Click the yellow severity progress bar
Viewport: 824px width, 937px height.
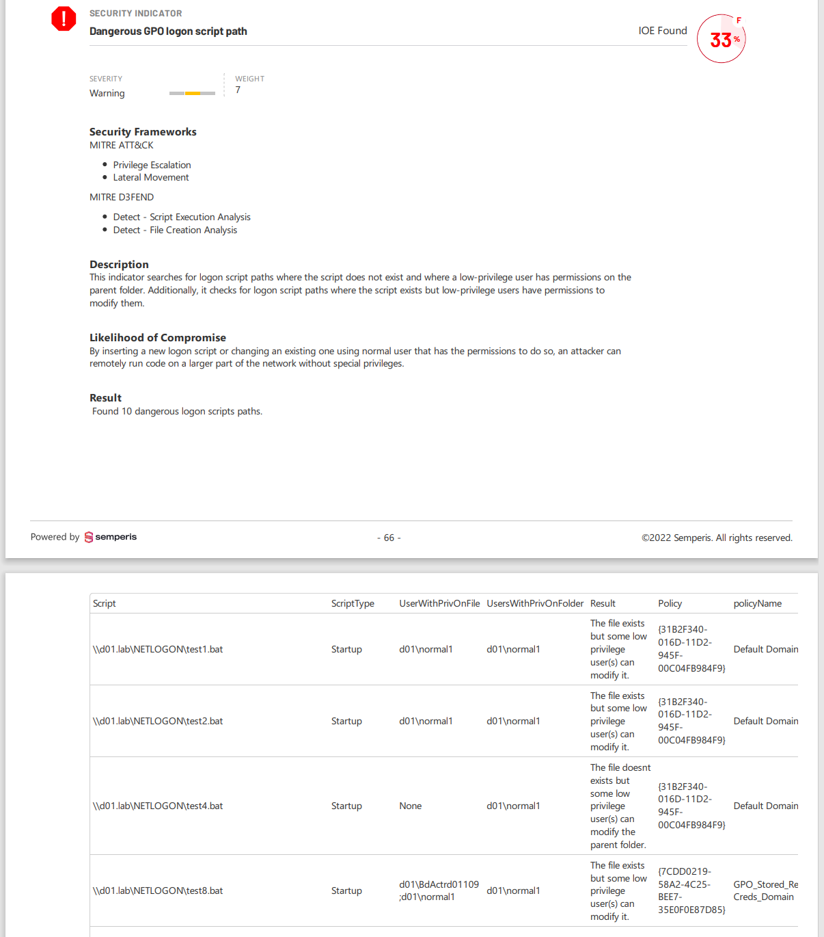pos(192,93)
